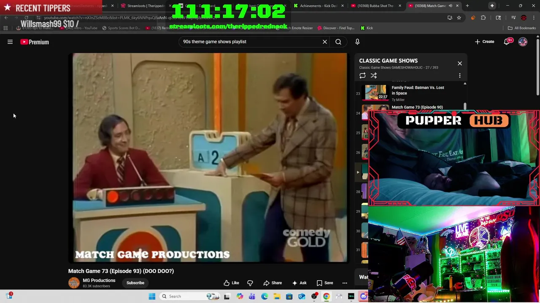The width and height of the screenshot is (540, 303).
Task: Toggle loop playlist in Classic Game Shows
Action: pyautogui.click(x=362, y=76)
